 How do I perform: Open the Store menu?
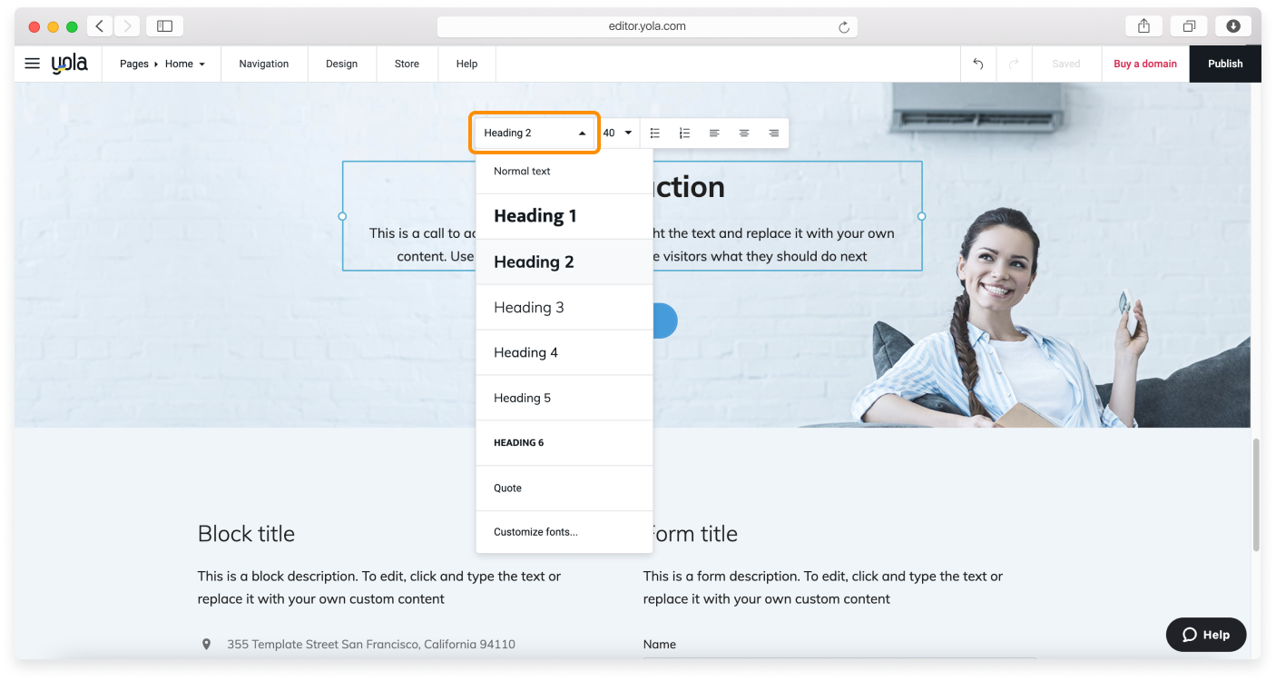click(407, 64)
